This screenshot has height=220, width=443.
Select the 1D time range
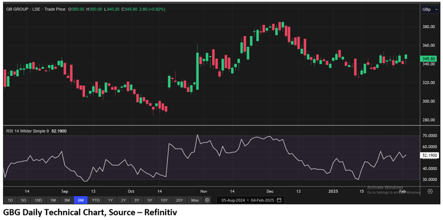coord(10,200)
